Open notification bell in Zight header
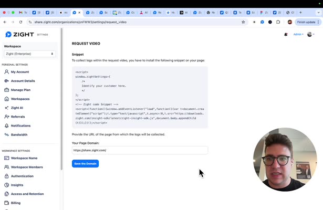323x210 pixels. click(x=286, y=34)
